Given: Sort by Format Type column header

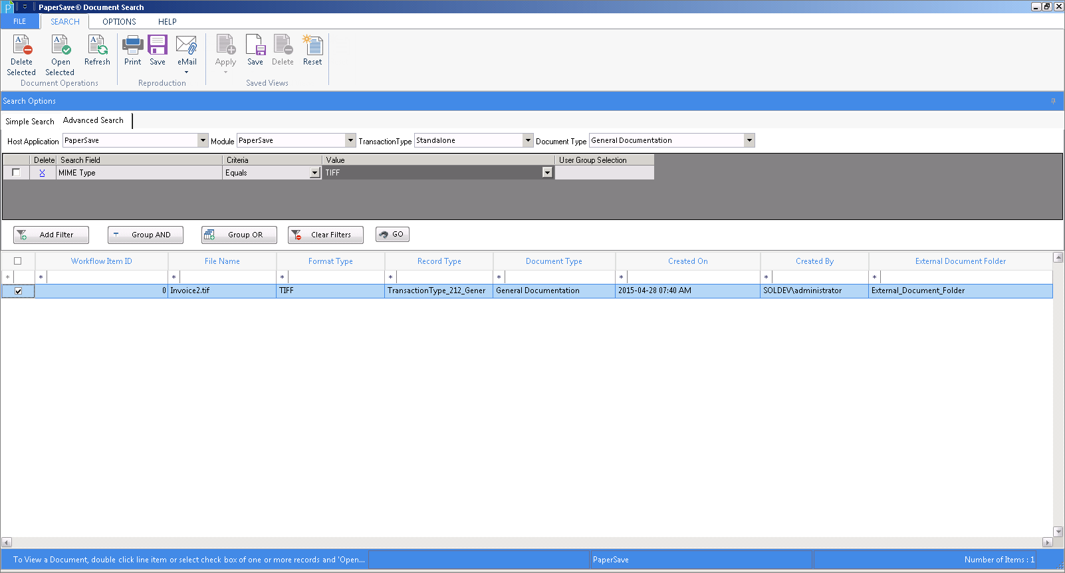Looking at the screenshot, I should click(330, 261).
